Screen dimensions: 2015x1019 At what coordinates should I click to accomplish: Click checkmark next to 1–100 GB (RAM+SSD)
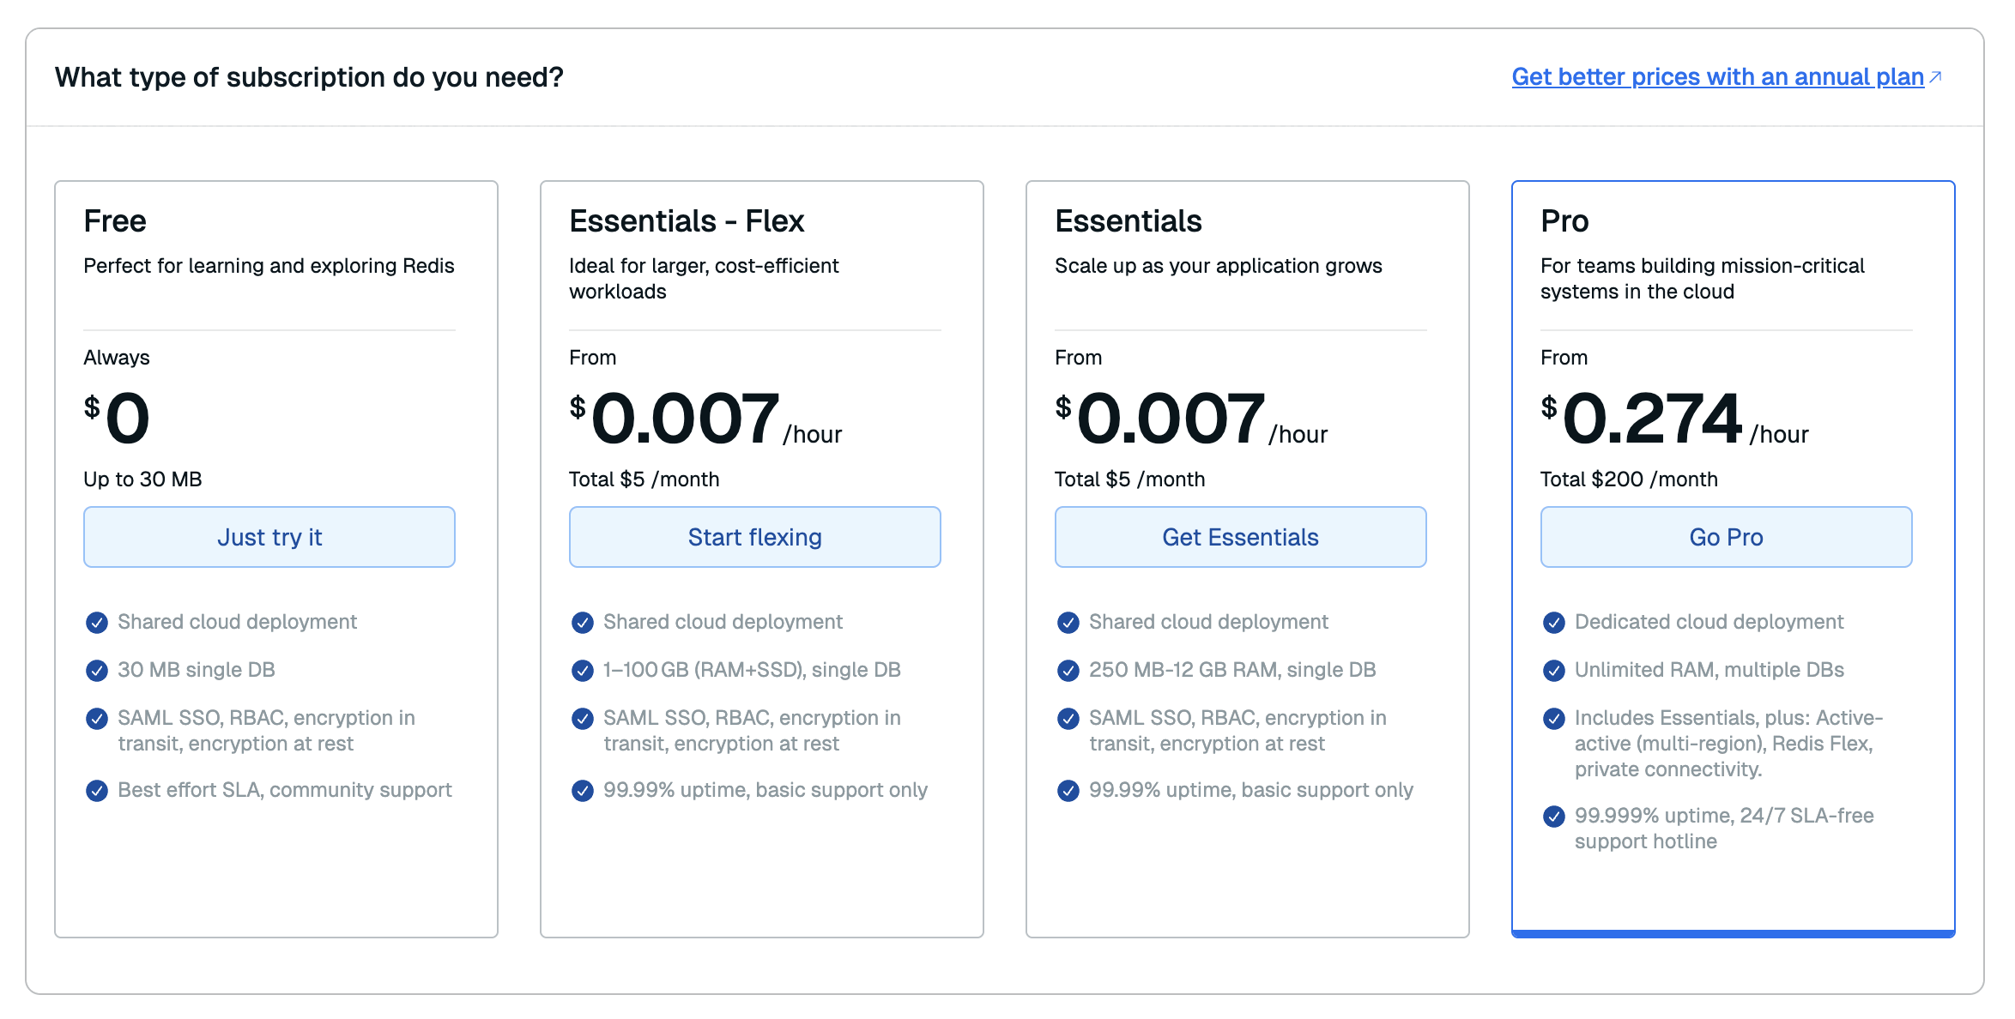583,671
